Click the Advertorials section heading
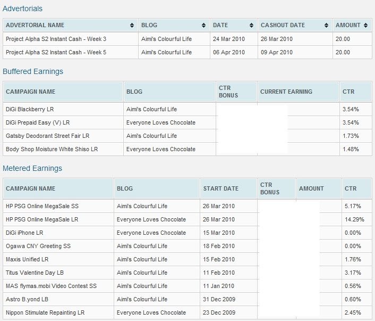Viewport: 375px width, 321px height. 22,9
